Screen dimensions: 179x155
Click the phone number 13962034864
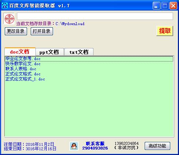click(126, 143)
